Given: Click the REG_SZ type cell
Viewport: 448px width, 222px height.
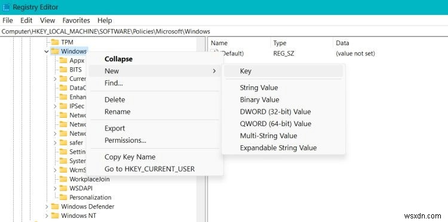Looking at the screenshot, I should (x=284, y=53).
